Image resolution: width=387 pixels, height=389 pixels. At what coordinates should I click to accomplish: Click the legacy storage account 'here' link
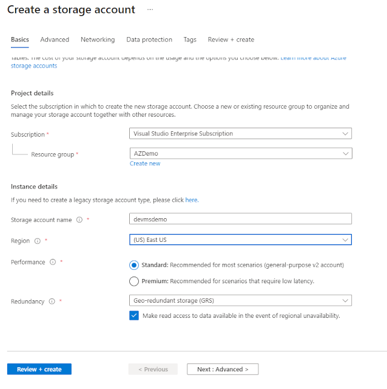coord(191,200)
